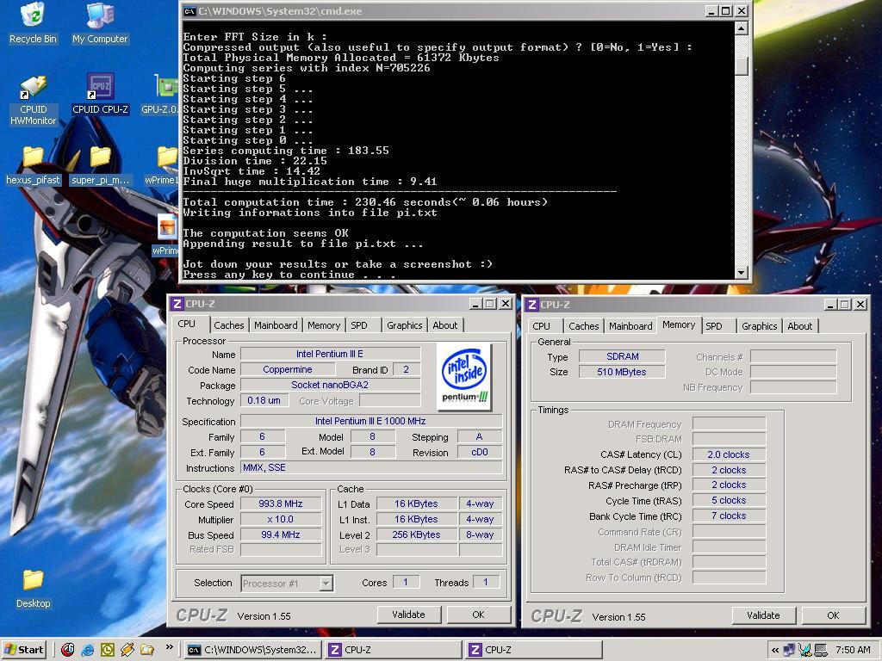
Task: Click the Intel Inside Pentium III logo
Action: tap(464, 376)
